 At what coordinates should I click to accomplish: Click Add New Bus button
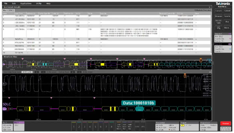130,127
